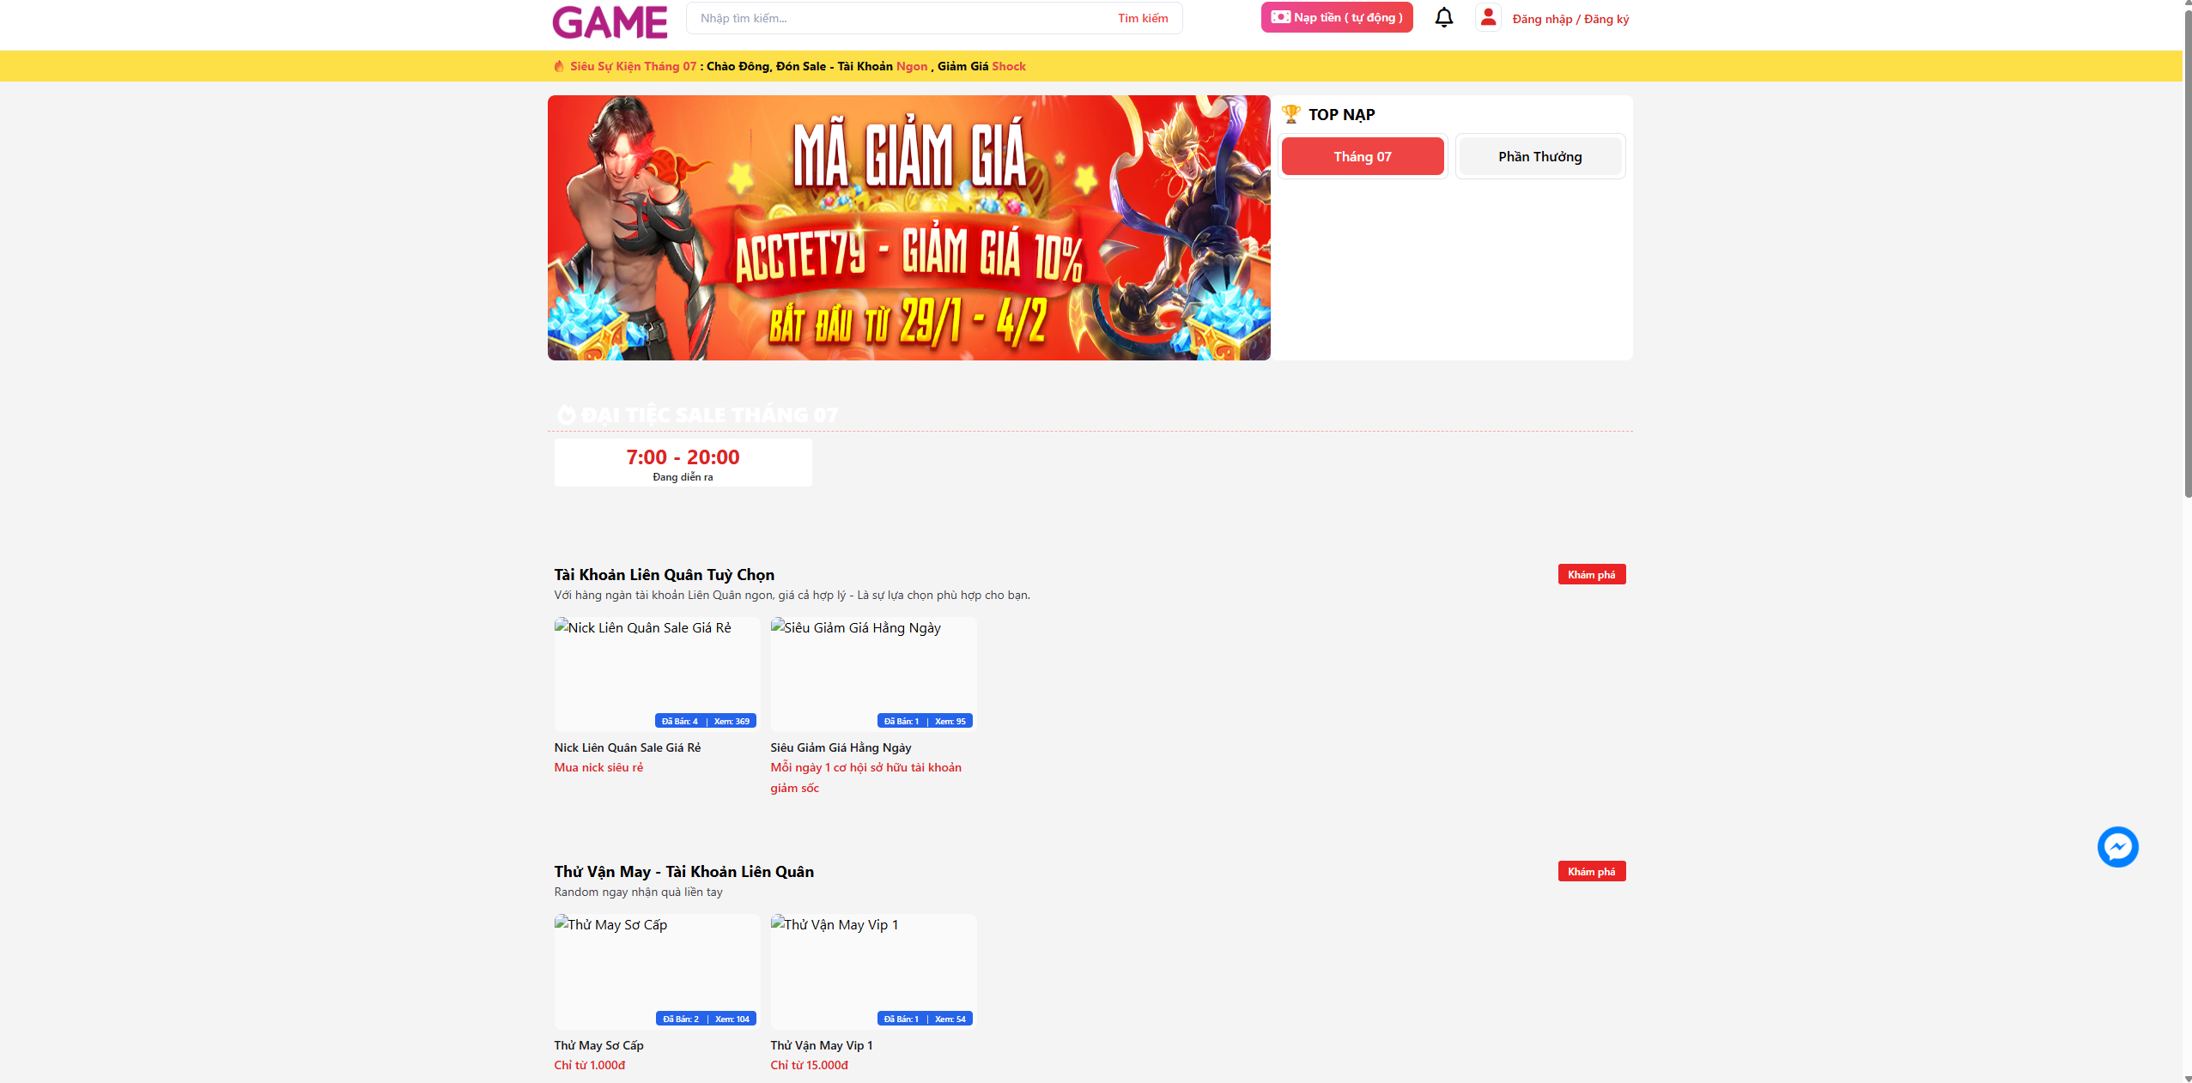This screenshot has height=1083, width=2192.
Task: Select the Tháng 07 tab
Action: pos(1362,155)
